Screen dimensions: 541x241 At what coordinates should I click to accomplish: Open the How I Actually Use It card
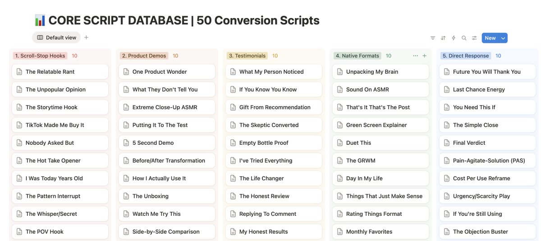pos(167,179)
